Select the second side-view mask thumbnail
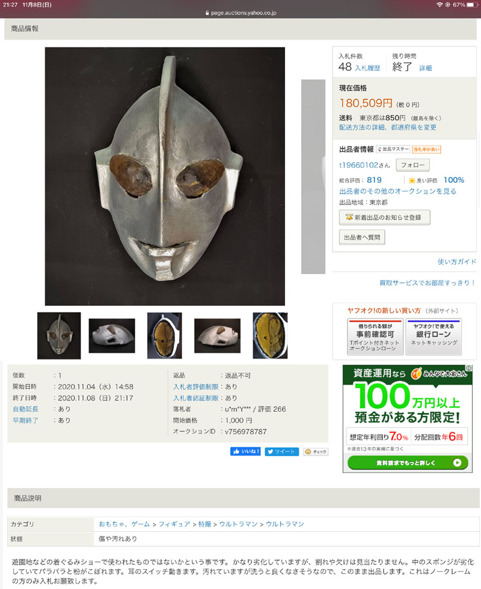The image size is (481, 589). pos(112,335)
